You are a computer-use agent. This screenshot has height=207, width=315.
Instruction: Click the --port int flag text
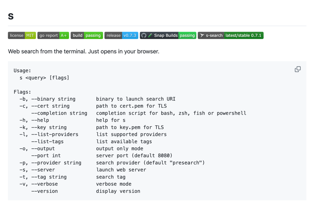pyautogui.click(x=46, y=156)
